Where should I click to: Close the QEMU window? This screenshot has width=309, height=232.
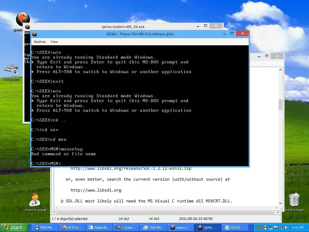pos(243,34)
